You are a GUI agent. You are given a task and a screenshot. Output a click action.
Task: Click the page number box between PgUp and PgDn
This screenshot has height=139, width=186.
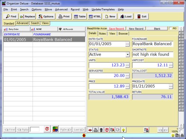(x=35, y=129)
